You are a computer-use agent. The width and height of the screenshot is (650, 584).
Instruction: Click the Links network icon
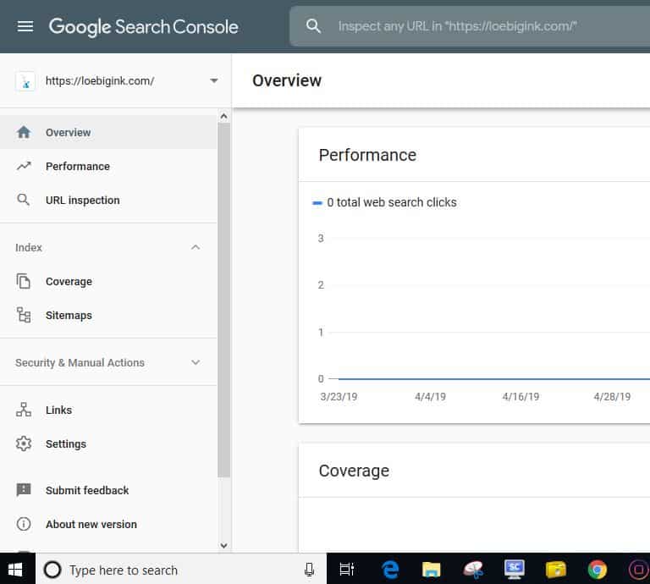click(24, 410)
